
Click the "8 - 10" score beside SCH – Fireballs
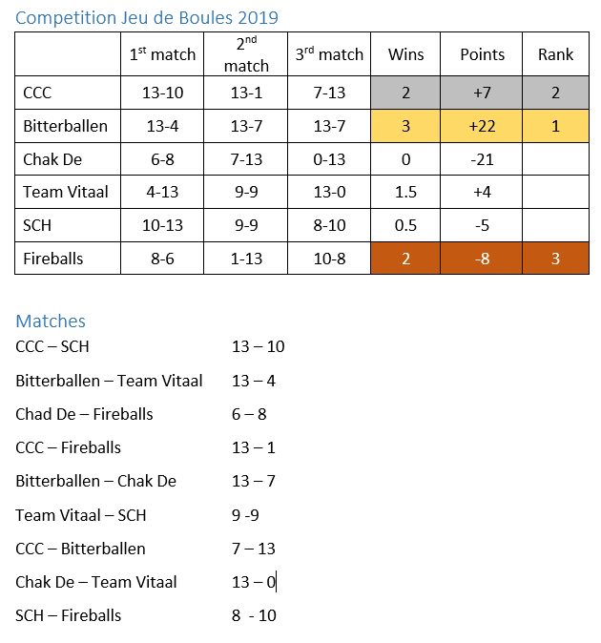(x=254, y=616)
